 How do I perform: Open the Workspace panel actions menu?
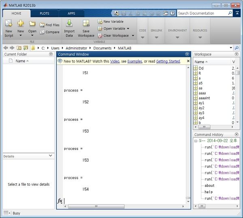click(x=237, y=54)
